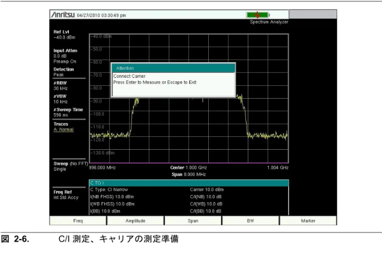Select the 'C Type: CI Narrow' row
382x255 pixels.
coord(109,190)
